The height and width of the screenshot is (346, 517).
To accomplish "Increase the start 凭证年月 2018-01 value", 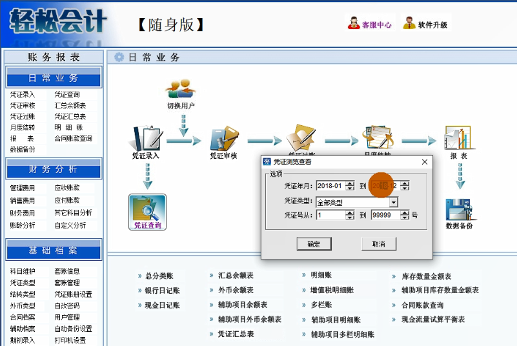I will point(350,183).
